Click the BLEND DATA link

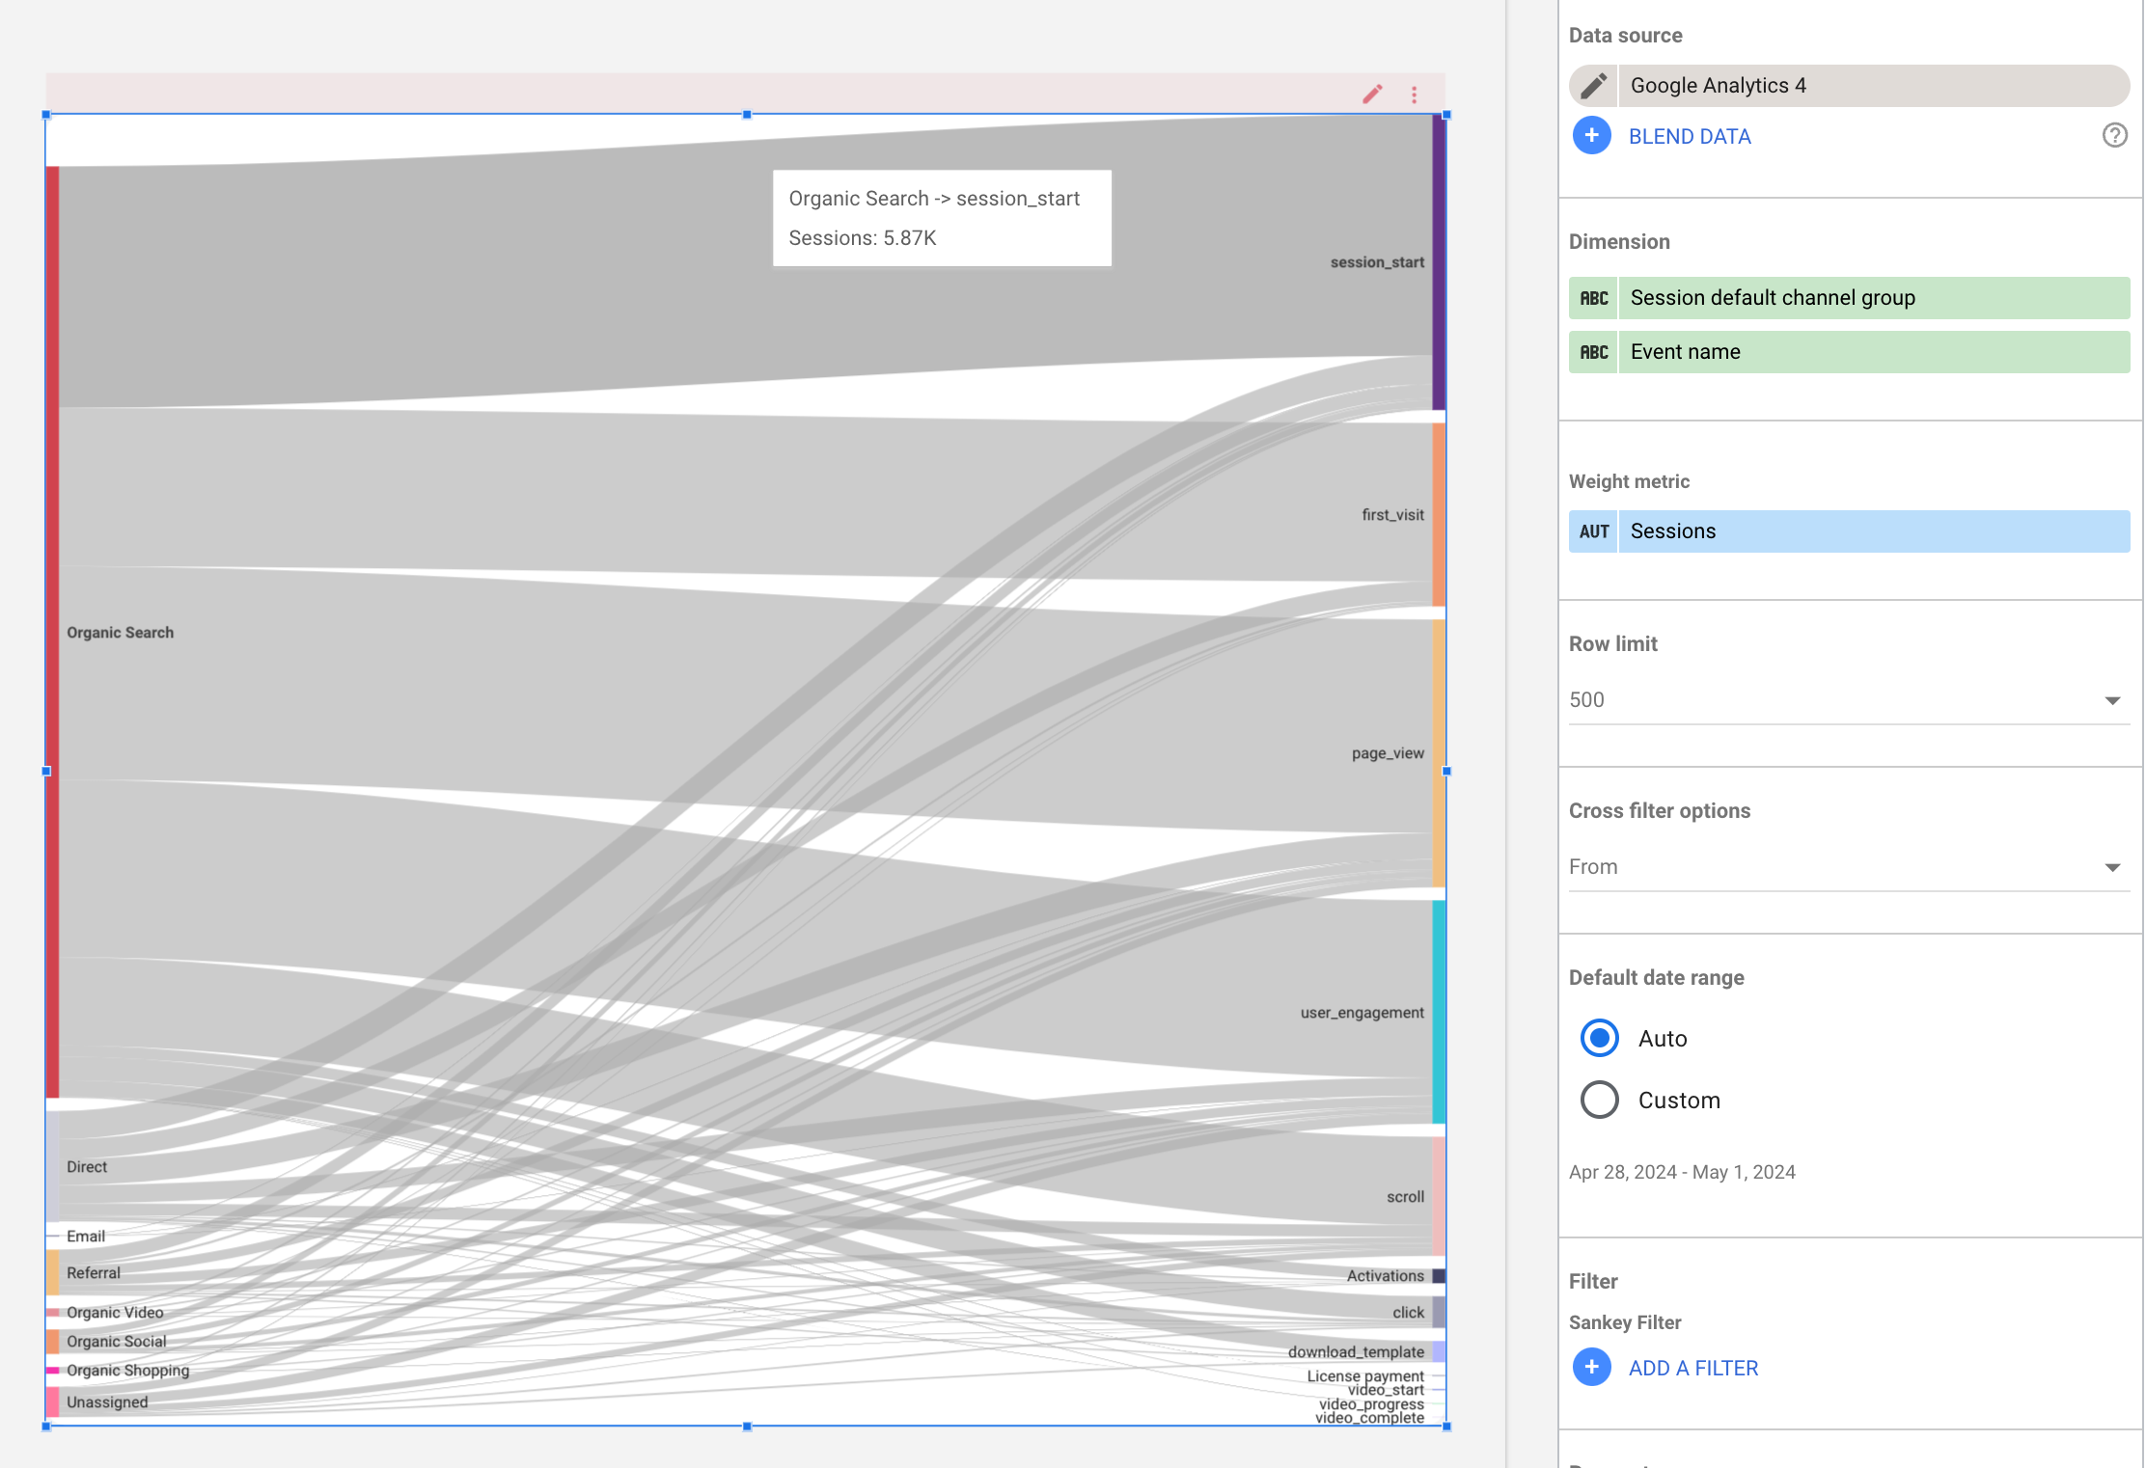1690,137
